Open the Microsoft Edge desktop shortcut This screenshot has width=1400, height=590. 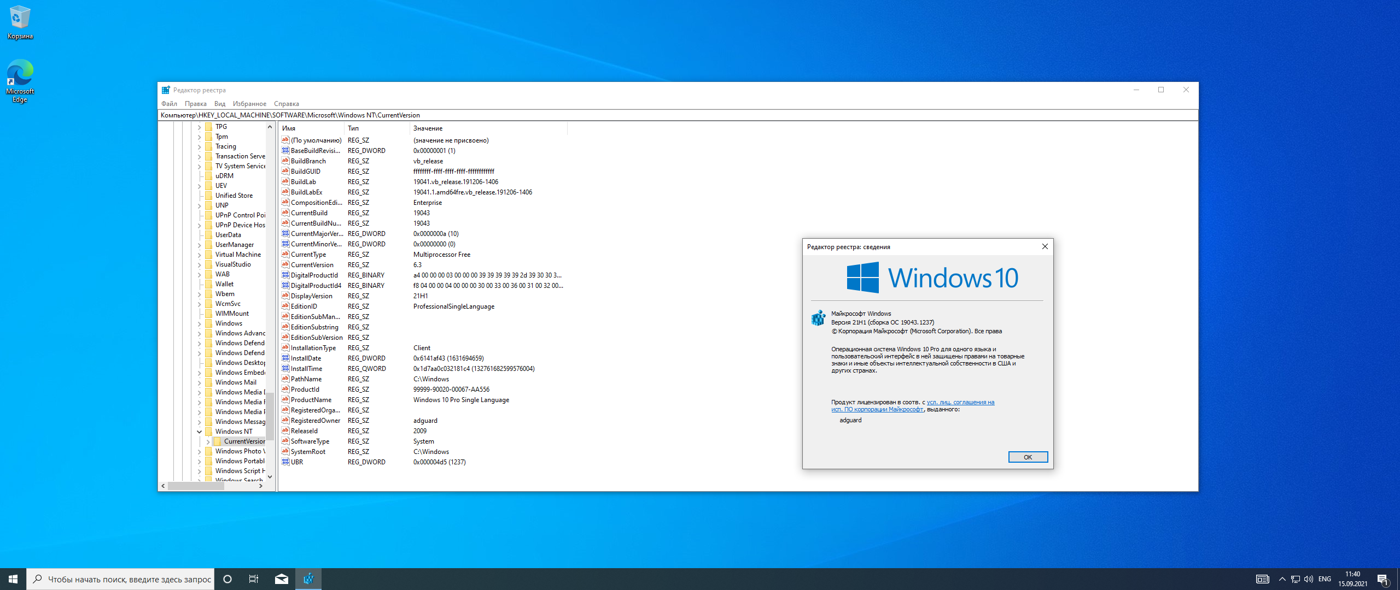pyautogui.click(x=20, y=81)
